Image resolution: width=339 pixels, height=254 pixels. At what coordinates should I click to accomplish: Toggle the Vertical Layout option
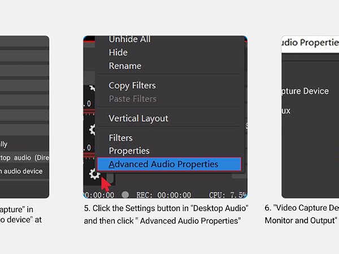click(x=138, y=119)
